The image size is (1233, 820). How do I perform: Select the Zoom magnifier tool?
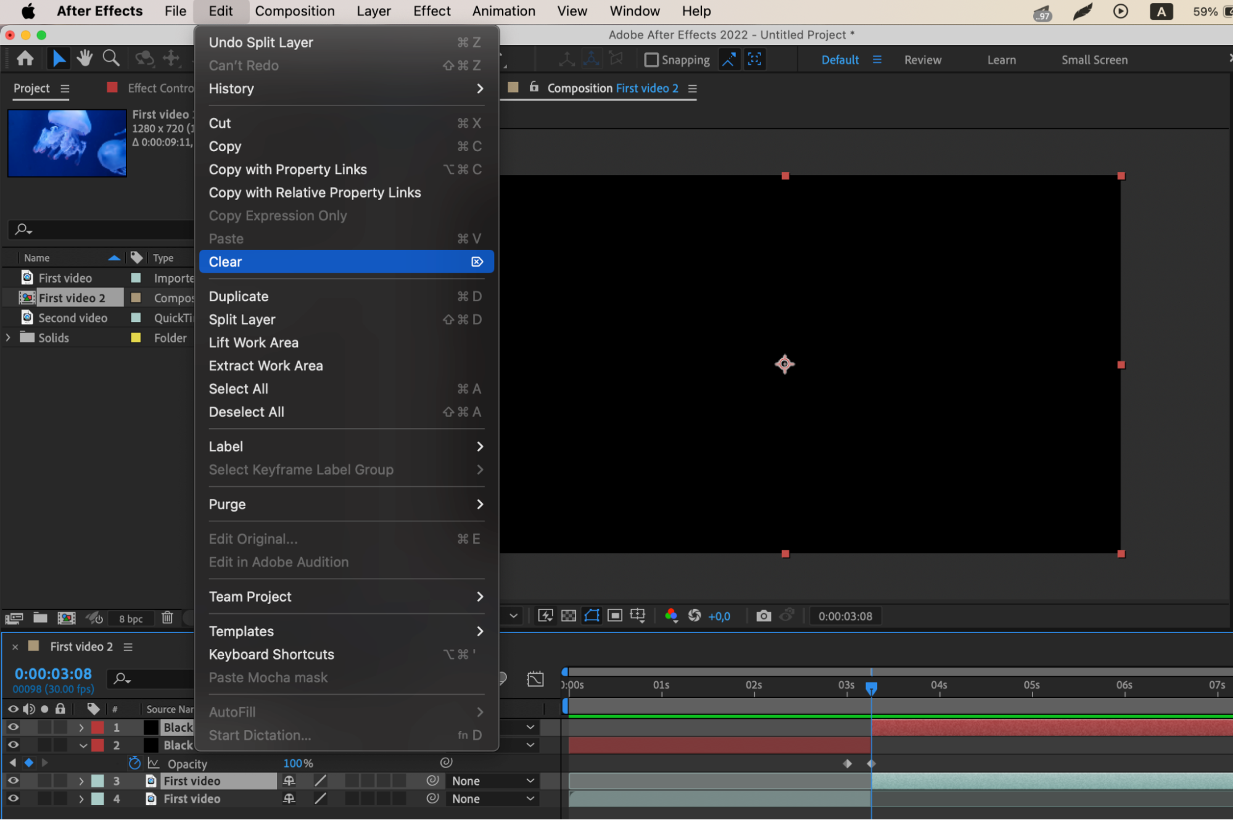(111, 59)
